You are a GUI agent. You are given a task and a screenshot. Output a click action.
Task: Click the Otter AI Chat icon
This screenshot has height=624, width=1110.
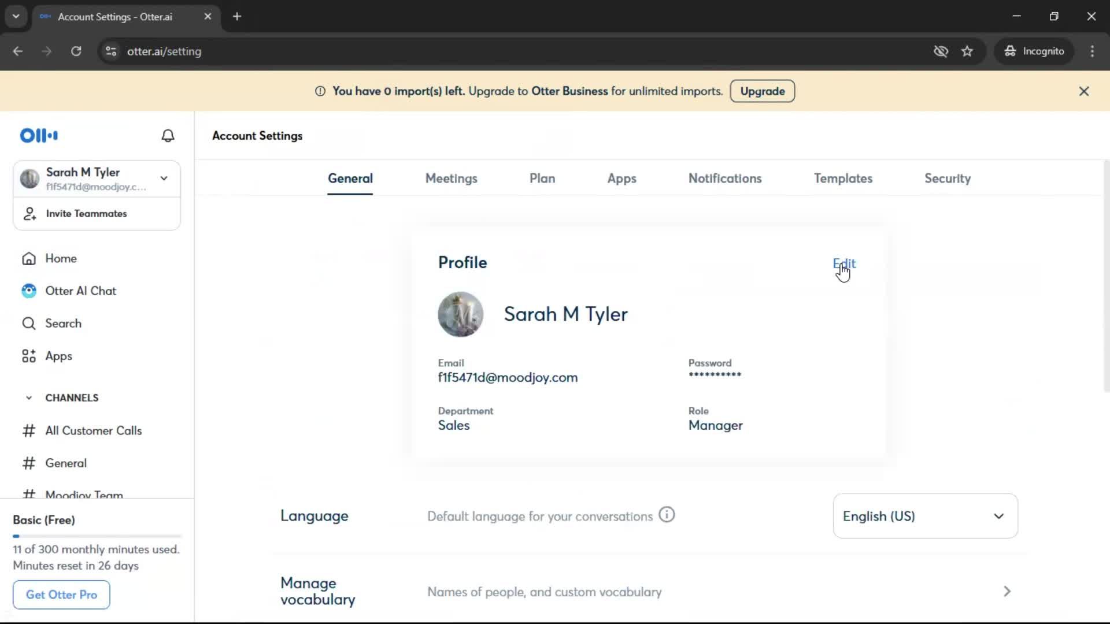[29, 291]
